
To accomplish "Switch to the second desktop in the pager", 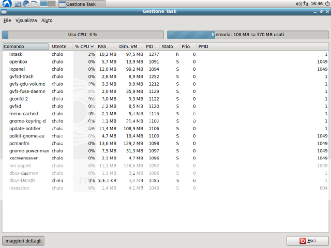I will (52, 4).
